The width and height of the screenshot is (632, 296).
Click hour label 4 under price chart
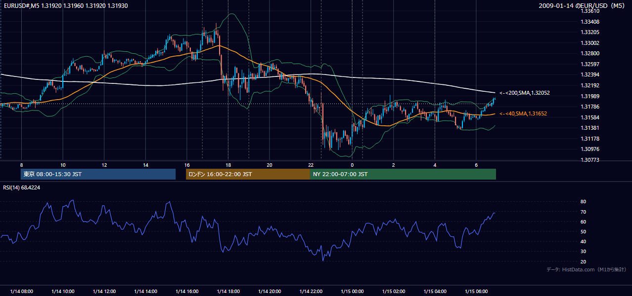(x=435, y=165)
